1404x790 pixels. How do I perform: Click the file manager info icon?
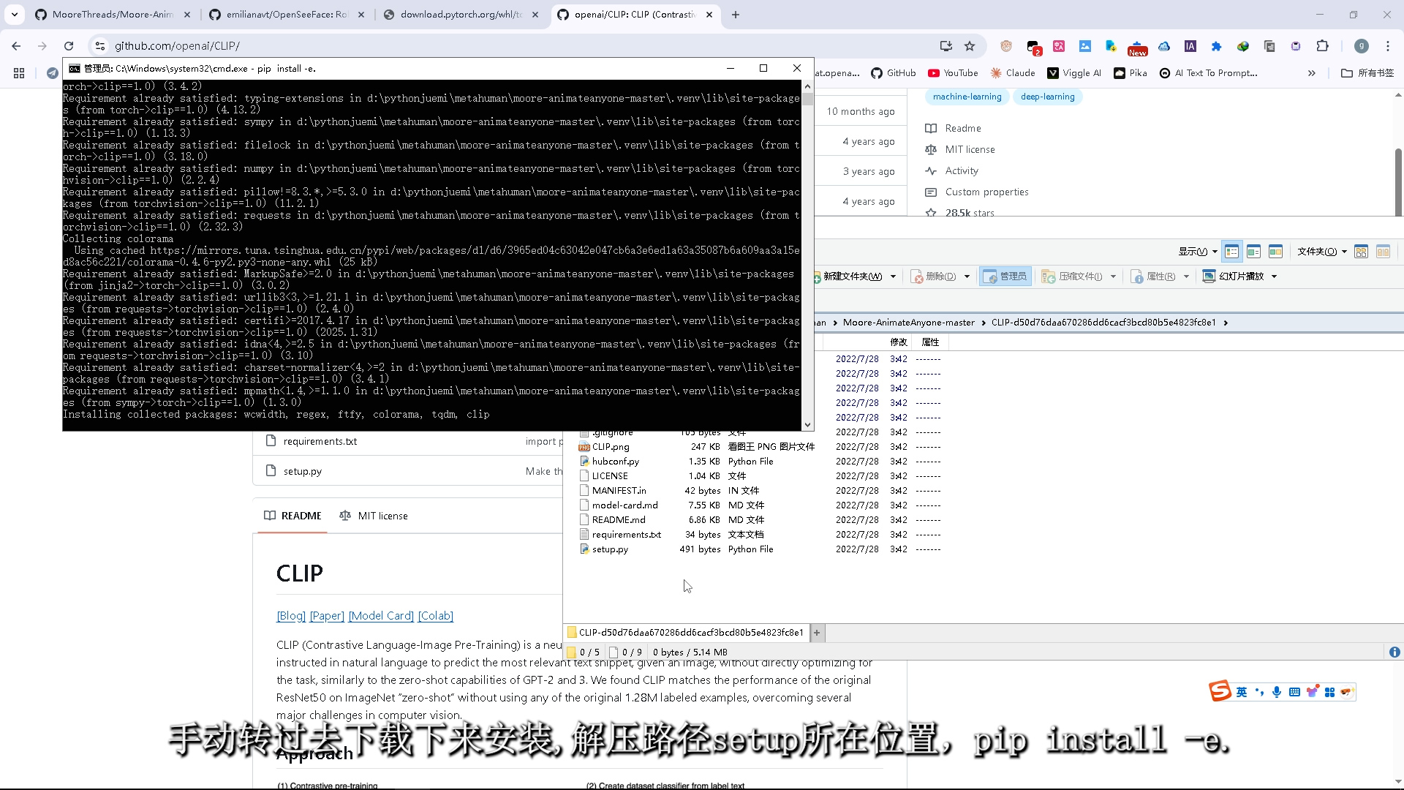[1394, 652]
